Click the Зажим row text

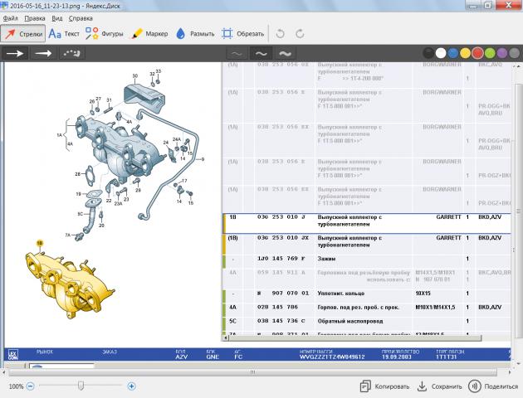pyautogui.click(x=326, y=259)
